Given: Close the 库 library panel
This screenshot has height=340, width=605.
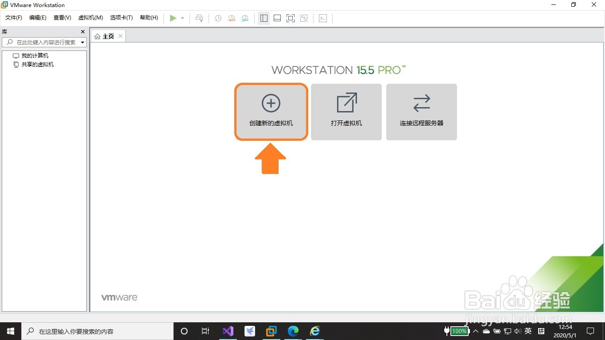Looking at the screenshot, I should click(83, 32).
